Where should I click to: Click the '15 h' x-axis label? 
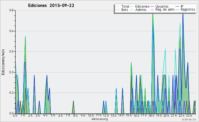tap(129, 115)
